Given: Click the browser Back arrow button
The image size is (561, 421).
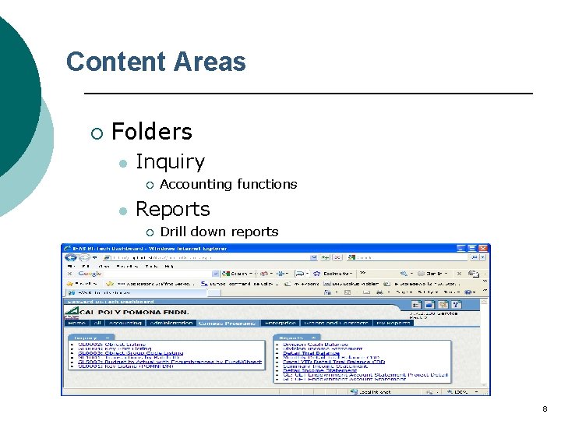Looking at the screenshot, I should point(71,257).
